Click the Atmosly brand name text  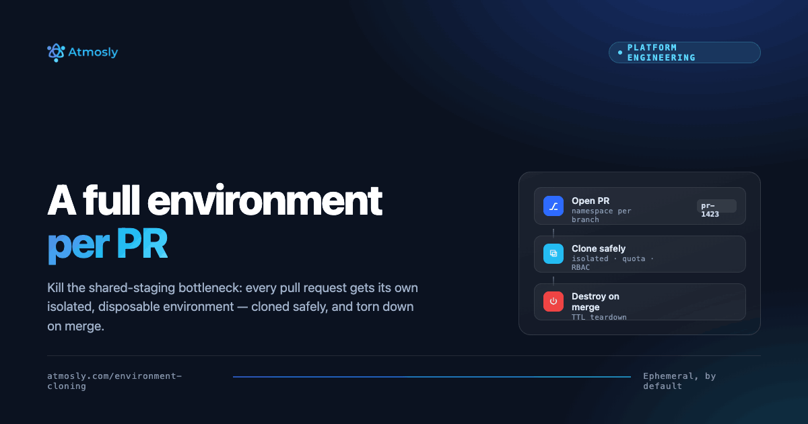(93, 52)
